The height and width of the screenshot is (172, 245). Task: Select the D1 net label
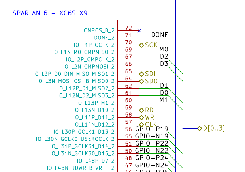click(164, 86)
